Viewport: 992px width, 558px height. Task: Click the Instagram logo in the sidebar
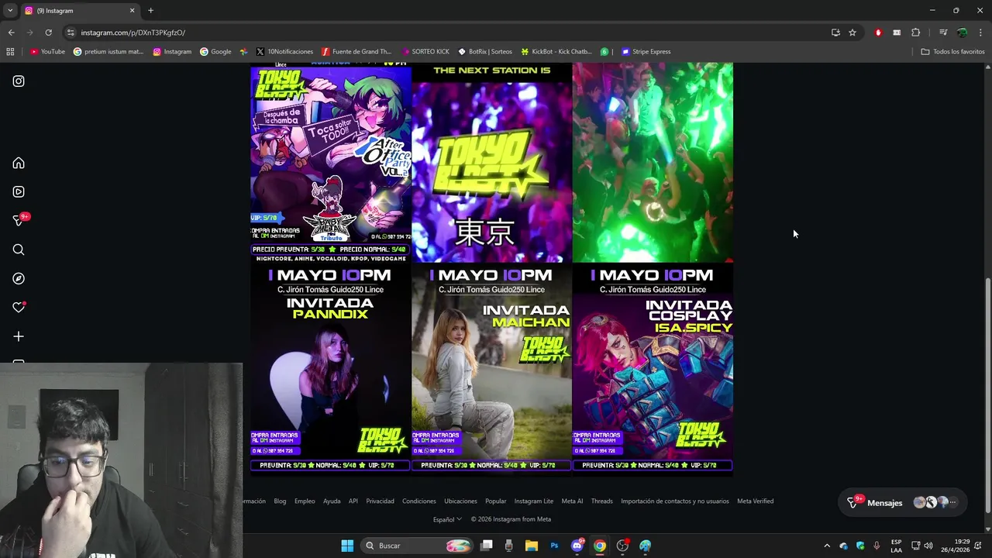click(x=19, y=81)
